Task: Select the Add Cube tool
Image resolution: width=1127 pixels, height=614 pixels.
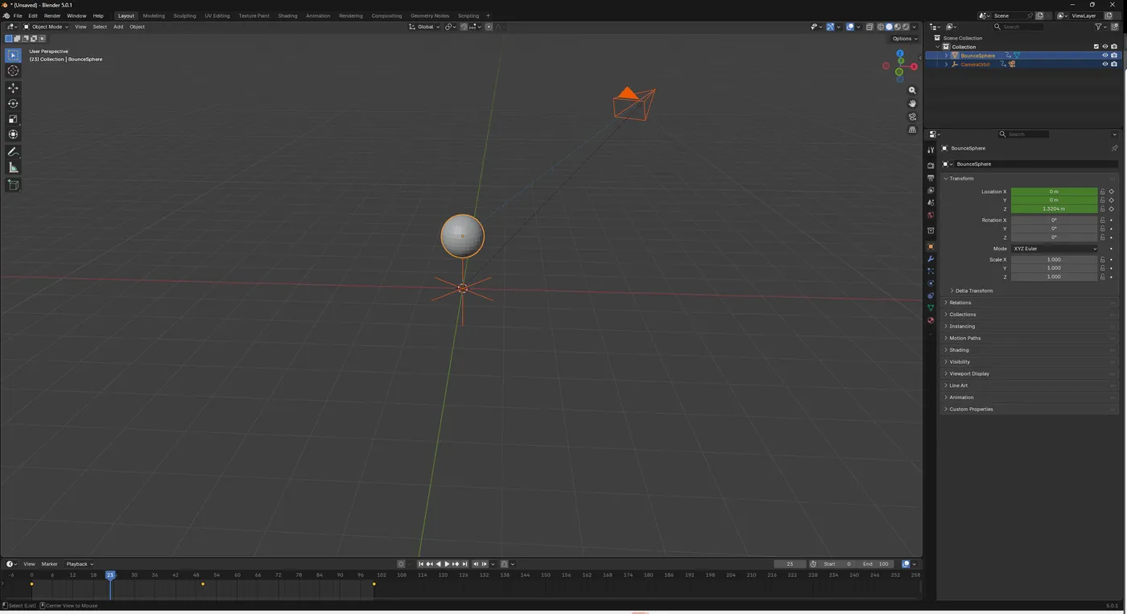Action: tap(13, 185)
